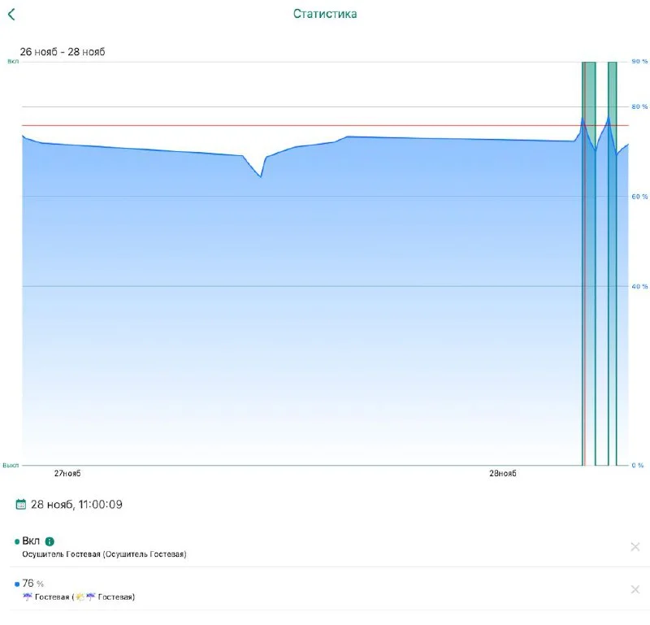This screenshot has height=625, width=650.
Task: Click the green status dot beside Вкл
Action: tap(17, 541)
